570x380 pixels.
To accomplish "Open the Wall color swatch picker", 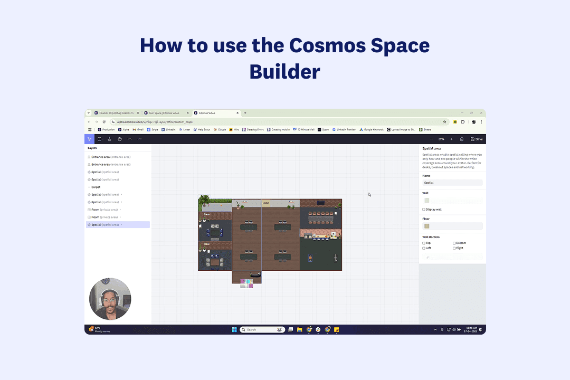I will 426,199.
